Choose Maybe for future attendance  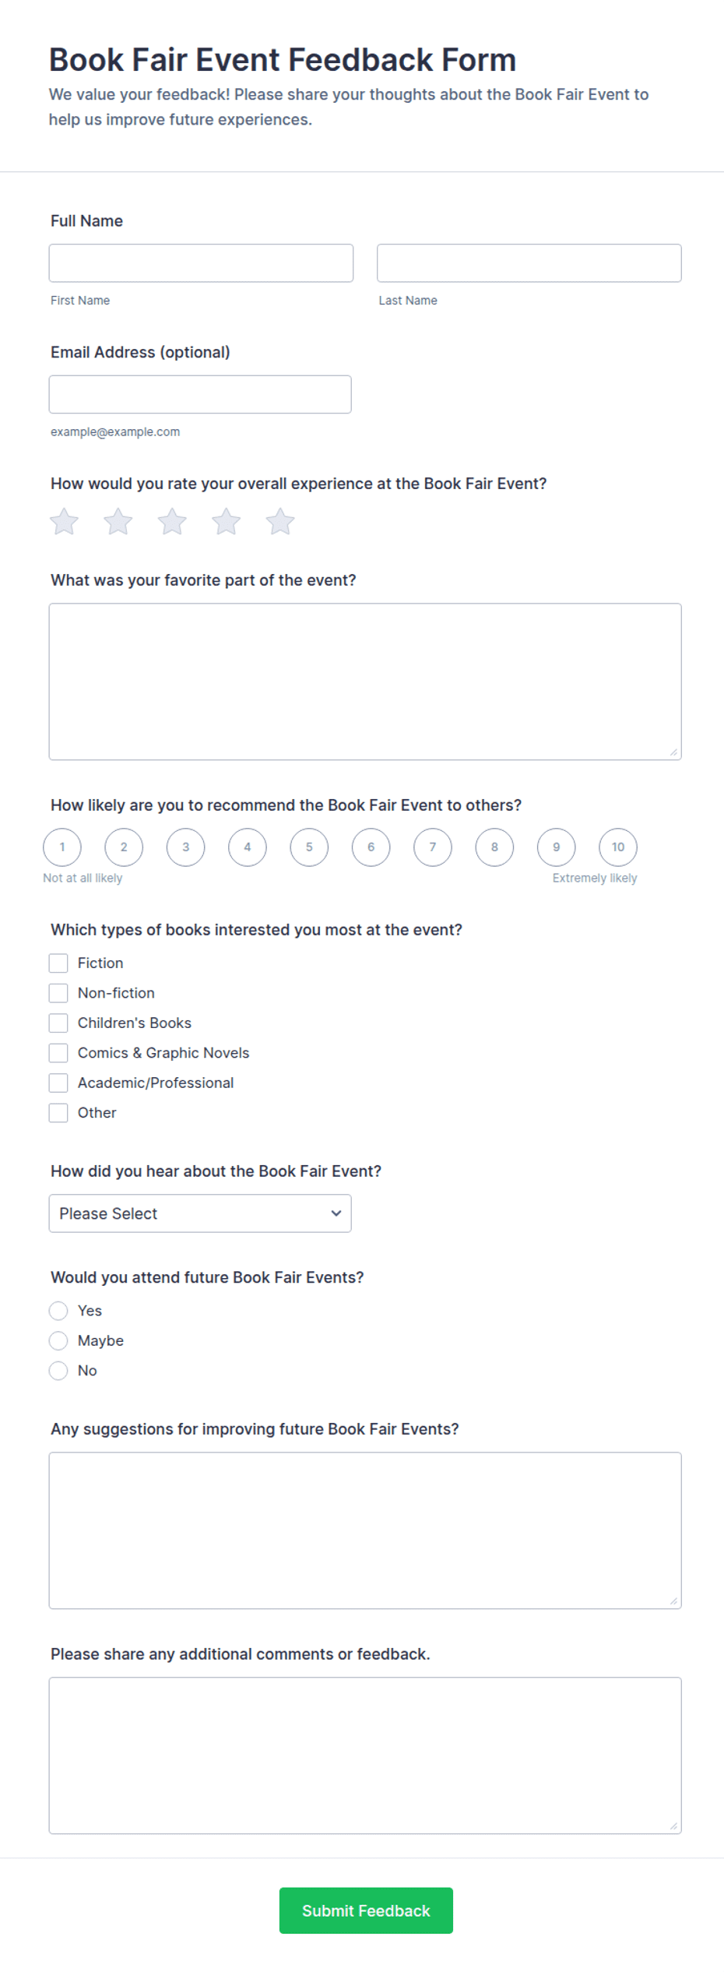click(58, 1341)
